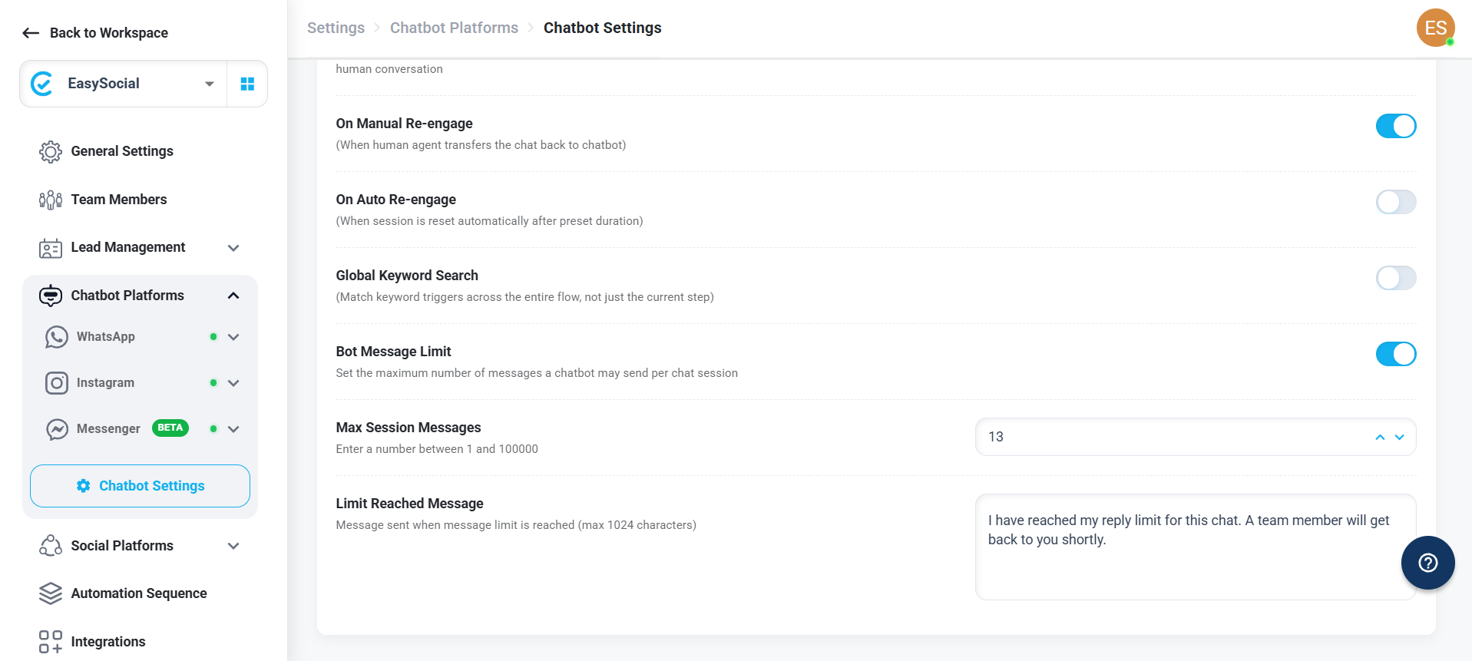Screen dimensions: 1472x661
Task: Expand the Social Platforms section
Action: 233,546
